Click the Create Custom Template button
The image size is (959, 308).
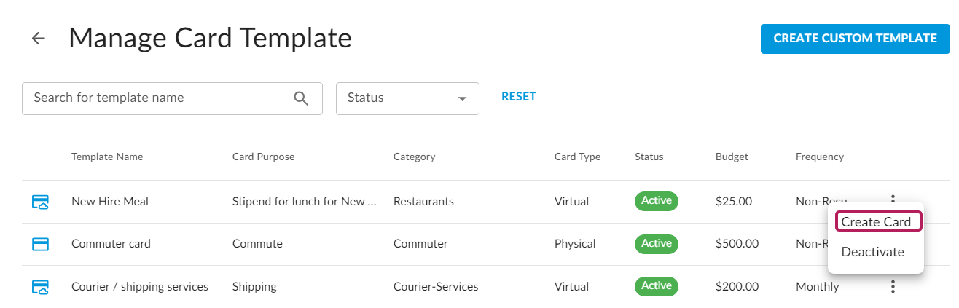click(x=855, y=39)
